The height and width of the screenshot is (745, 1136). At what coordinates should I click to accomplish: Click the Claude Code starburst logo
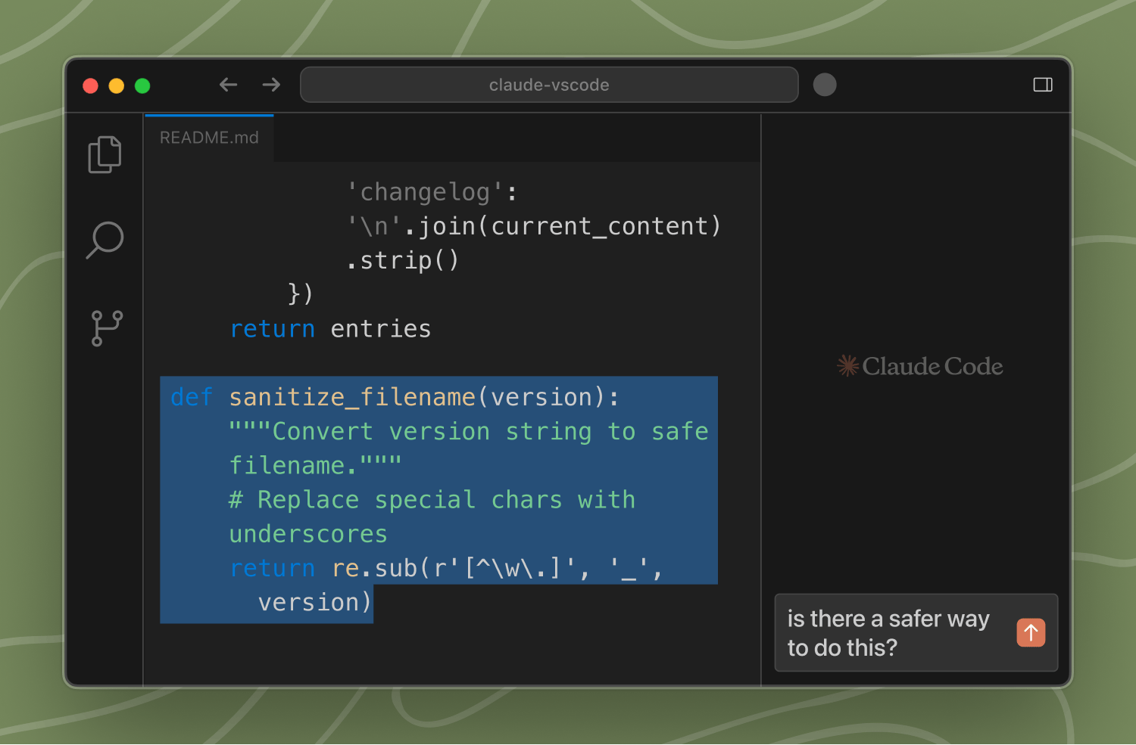coord(847,366)
